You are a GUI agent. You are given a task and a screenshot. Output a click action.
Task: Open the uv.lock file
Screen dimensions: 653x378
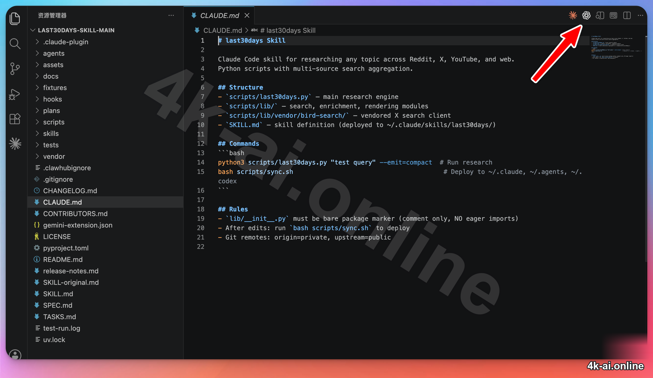click(105, 340)
